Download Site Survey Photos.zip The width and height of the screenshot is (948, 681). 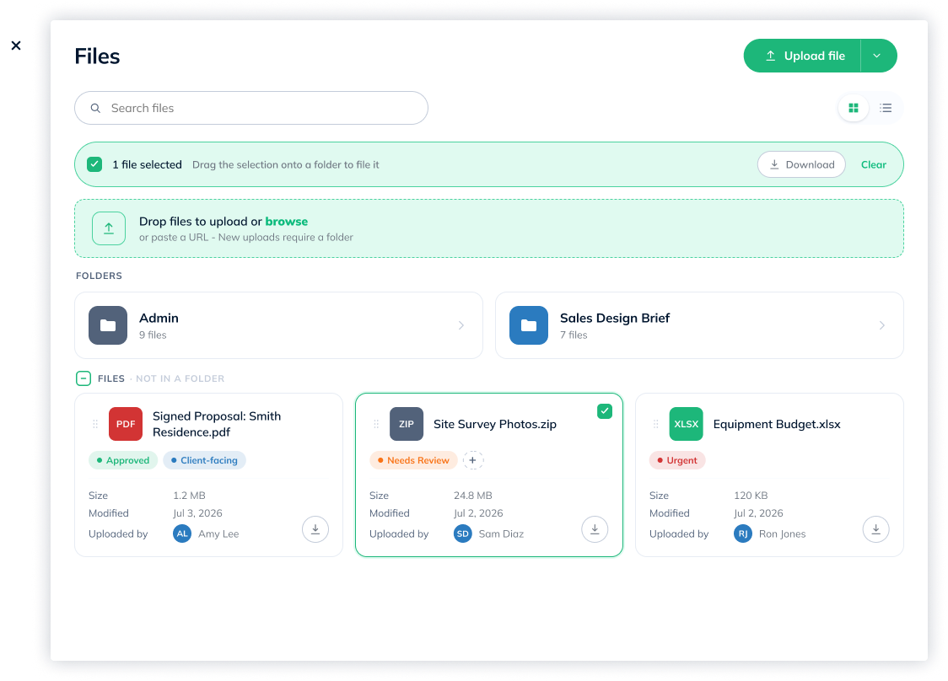coord(595,529)
